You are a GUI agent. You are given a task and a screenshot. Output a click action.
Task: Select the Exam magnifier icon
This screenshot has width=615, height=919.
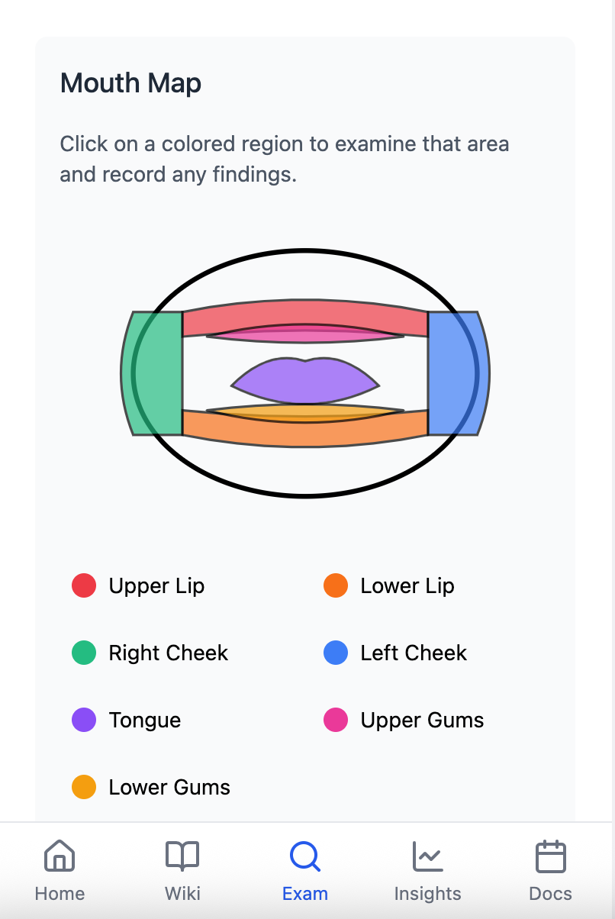[x=305, y=856]
